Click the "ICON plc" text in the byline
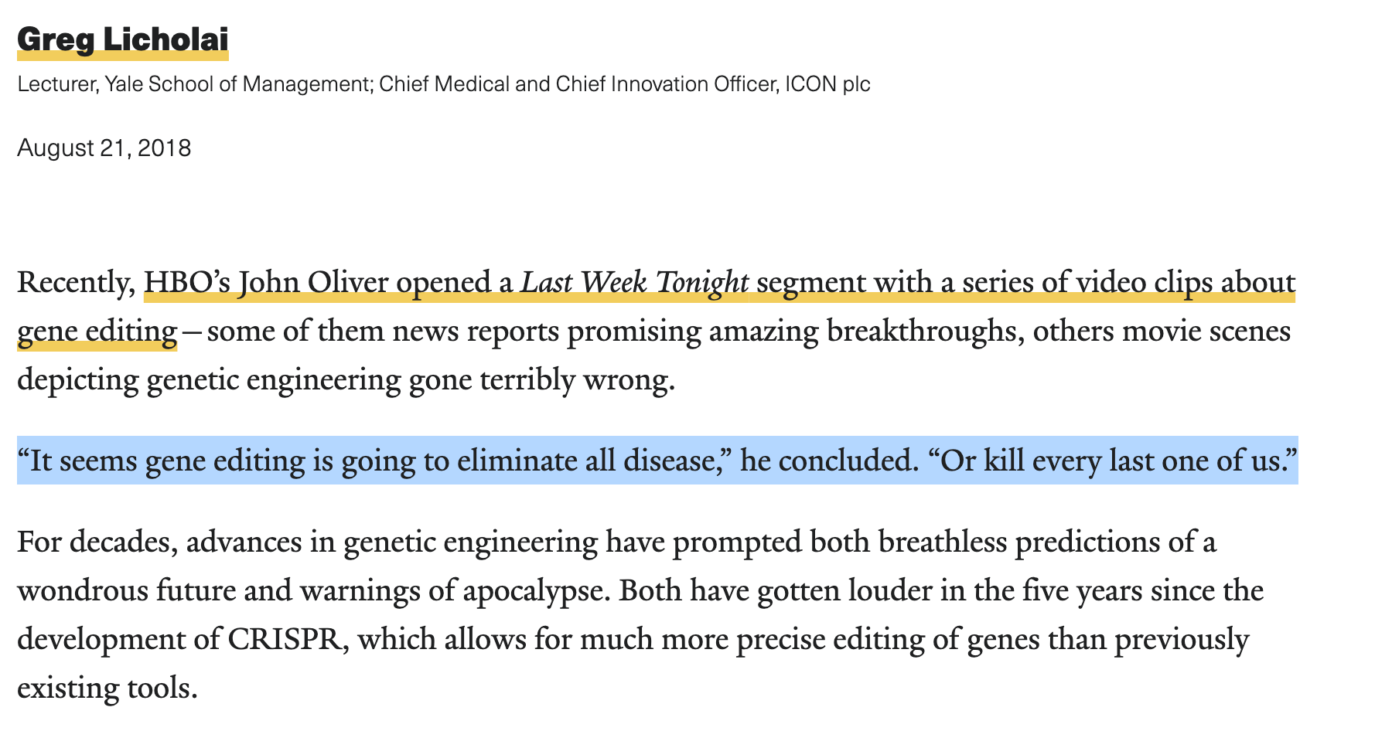 point(827,83)
